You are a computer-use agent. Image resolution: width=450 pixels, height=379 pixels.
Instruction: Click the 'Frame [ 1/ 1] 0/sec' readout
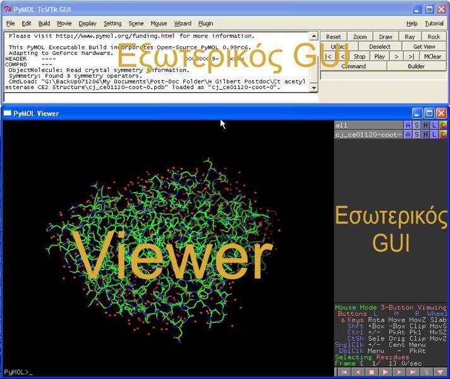tap(378, 363)
